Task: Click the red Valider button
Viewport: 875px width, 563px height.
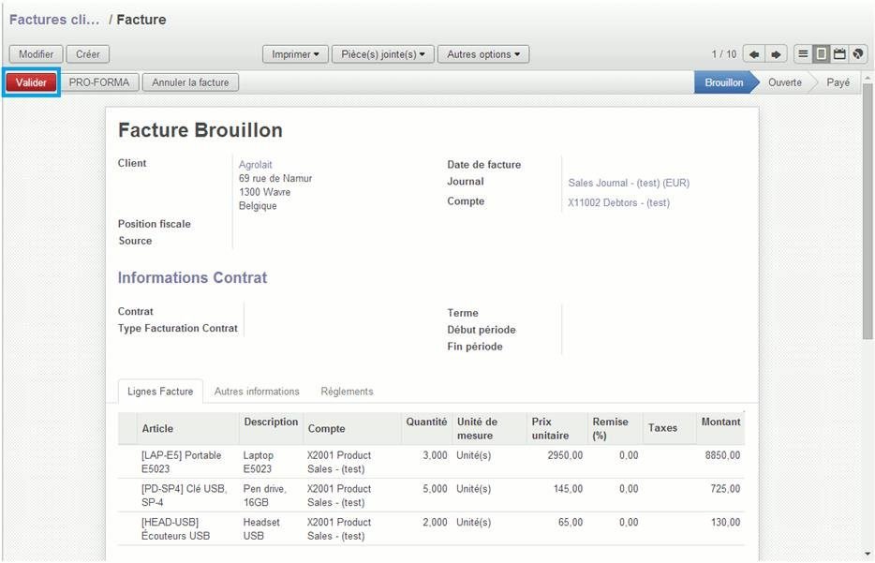Action: click(x=32, y=82)
